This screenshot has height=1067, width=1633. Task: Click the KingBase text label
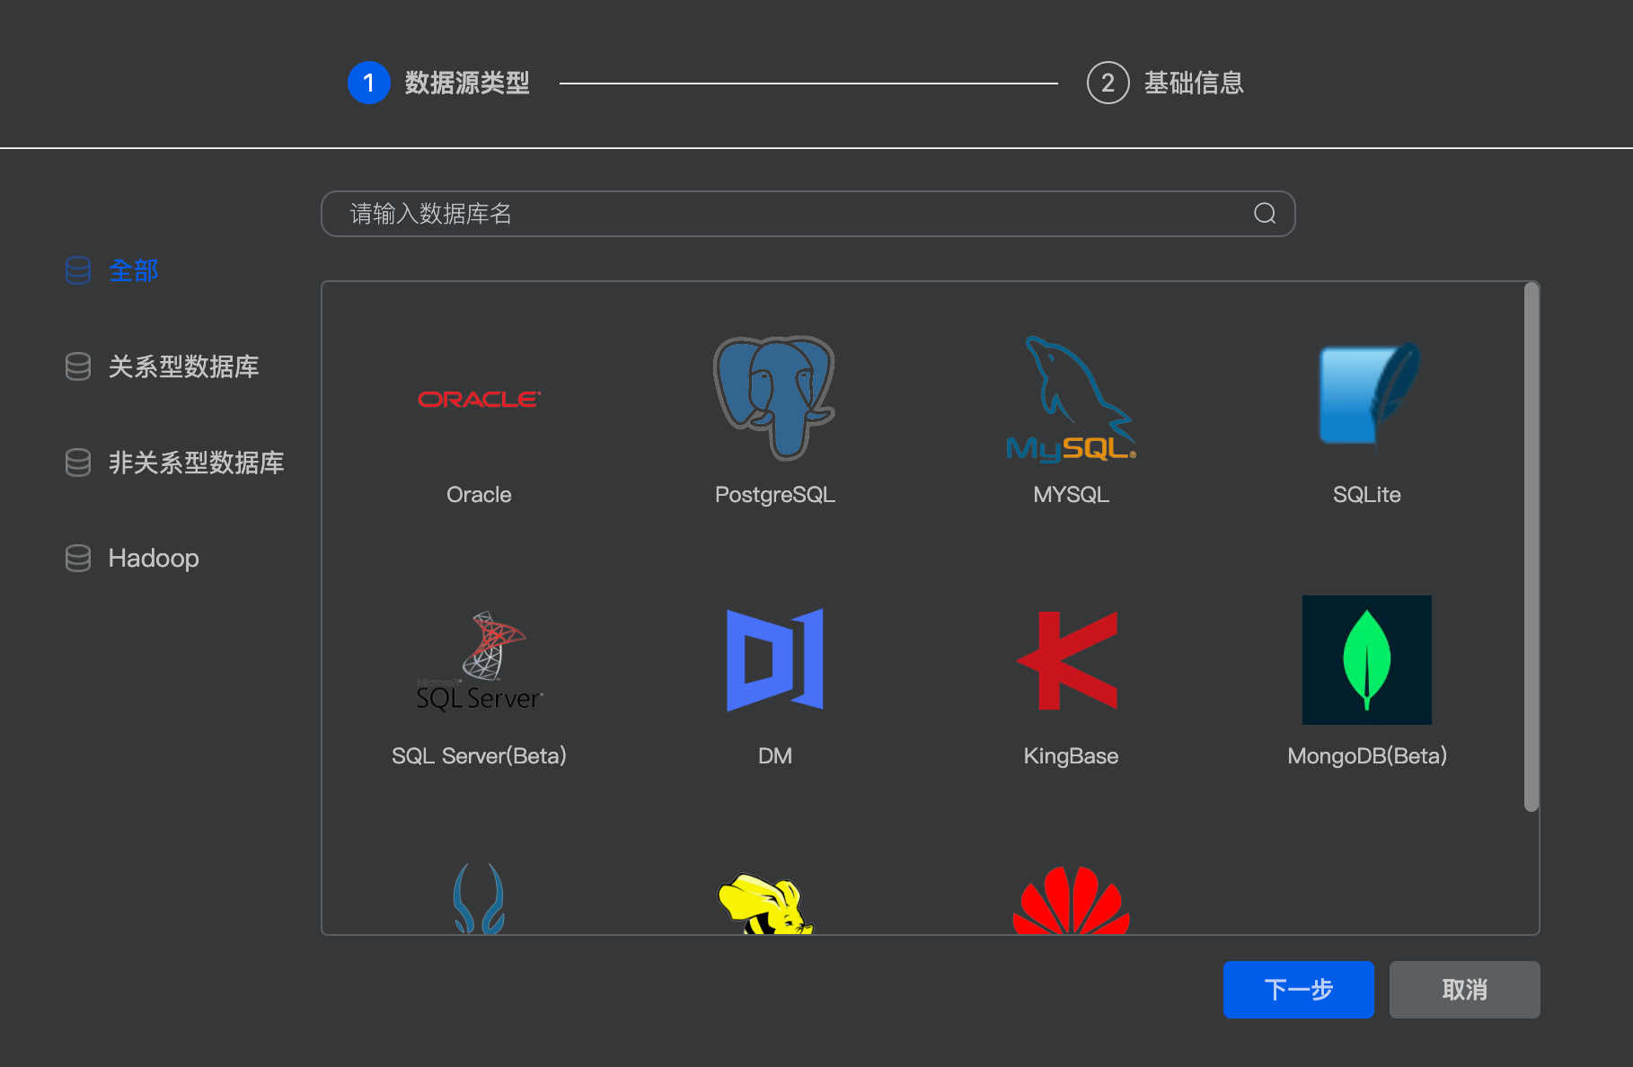click(x=1071, y=756)
